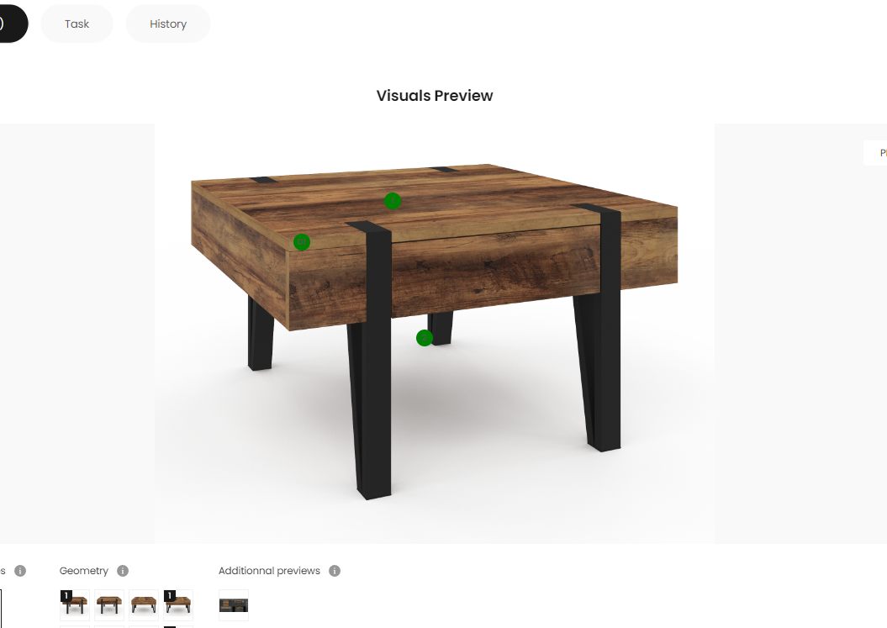Show info for the Geometry section
The height and width of the screenshot is (628, 887).
click(x=123, y=571)
